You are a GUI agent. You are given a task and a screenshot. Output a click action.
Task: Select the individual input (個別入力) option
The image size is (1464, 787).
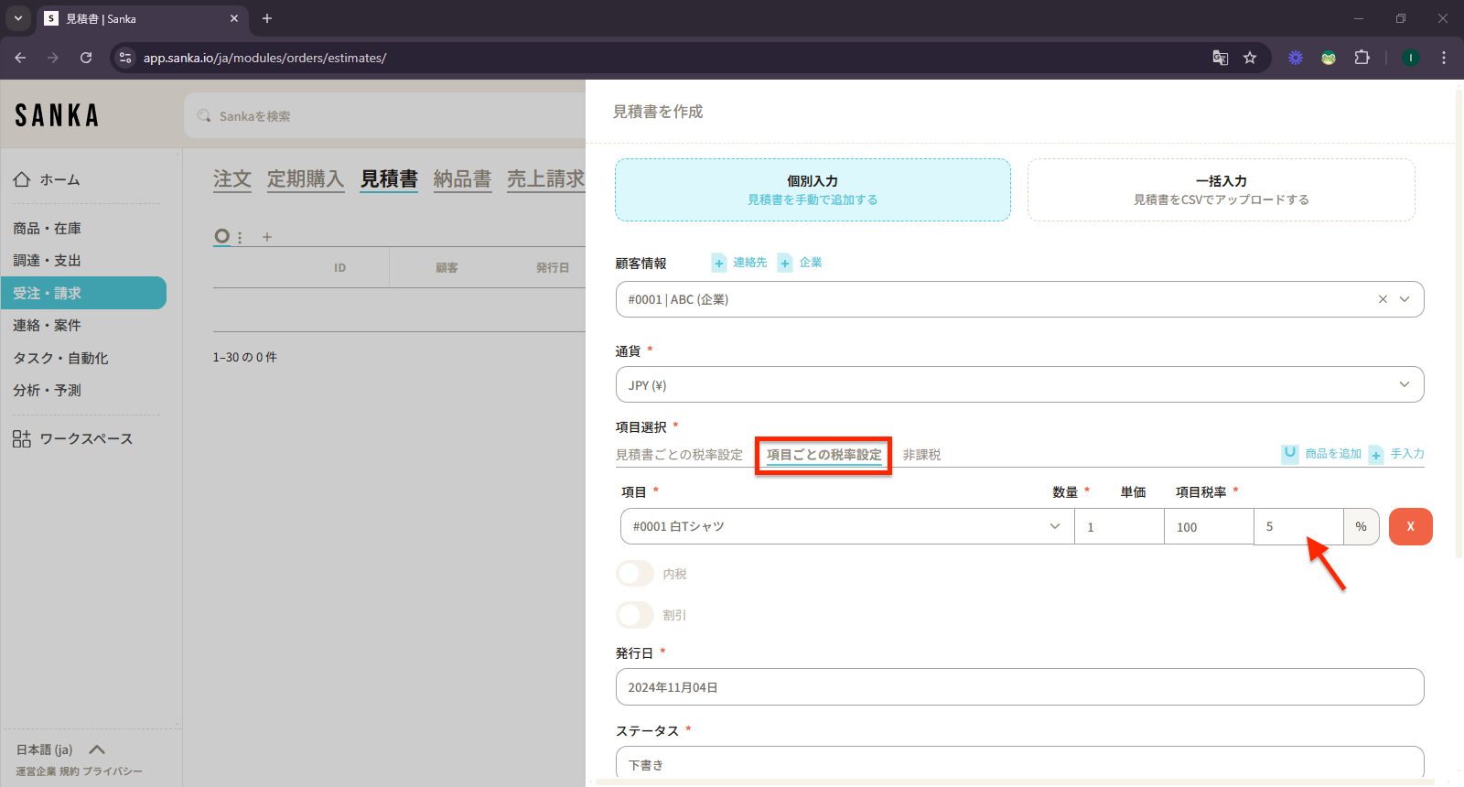(813, 190)
